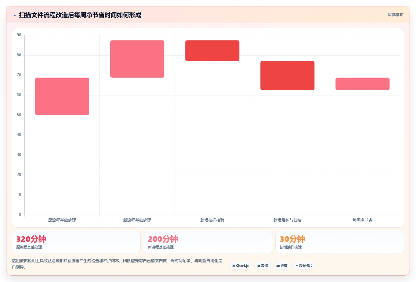Image resolution: width=416 pixels, height=282 pixels.
Task: Click card caption 新流程基础处理 under 200分钟
Action: 161,247
